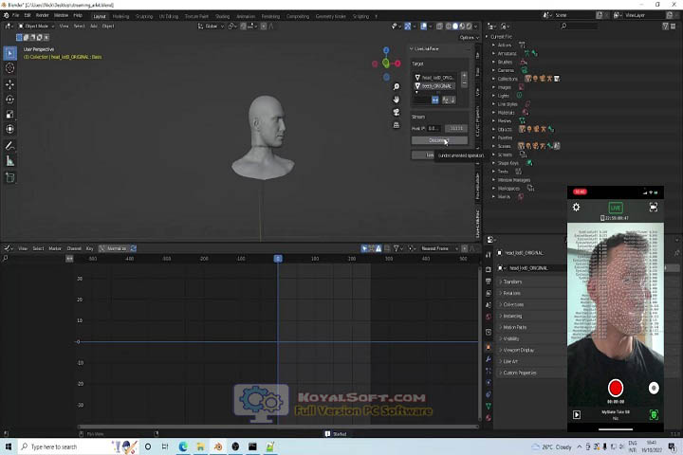The image size is (683, 455).
Task: Open the Options dropdown in viewport
Action: click(470, 38)
